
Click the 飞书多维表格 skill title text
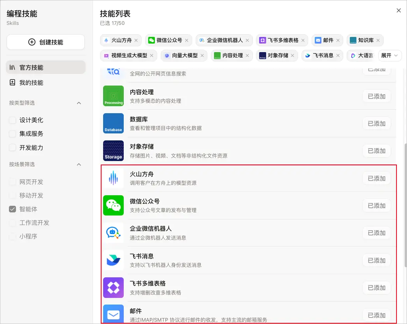[148, 283]
